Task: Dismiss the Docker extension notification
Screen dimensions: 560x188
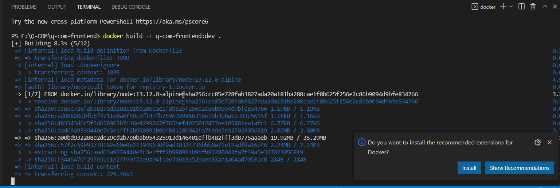Action: click(549, 142)
